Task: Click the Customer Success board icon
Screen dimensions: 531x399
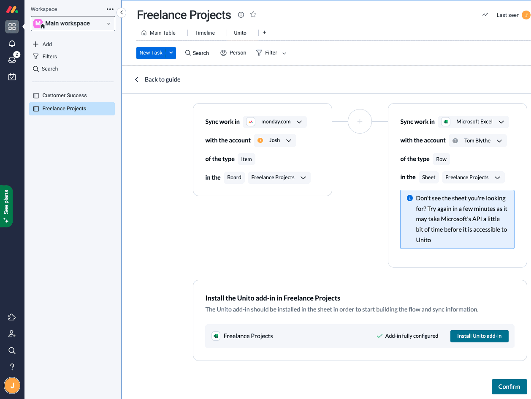Action: coord(36,96)
